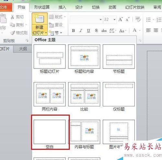Toggle Underline formatting
This screenshot has width=162, height=160.
[88, 31]
